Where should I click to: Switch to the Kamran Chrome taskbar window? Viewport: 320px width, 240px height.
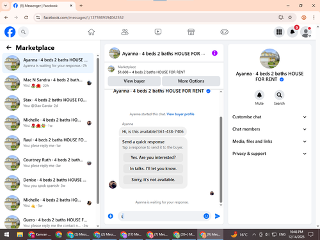(39, 235)
